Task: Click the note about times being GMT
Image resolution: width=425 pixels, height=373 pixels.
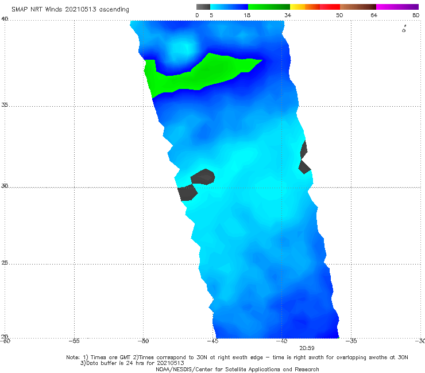Action: click(x=237, y=358)
